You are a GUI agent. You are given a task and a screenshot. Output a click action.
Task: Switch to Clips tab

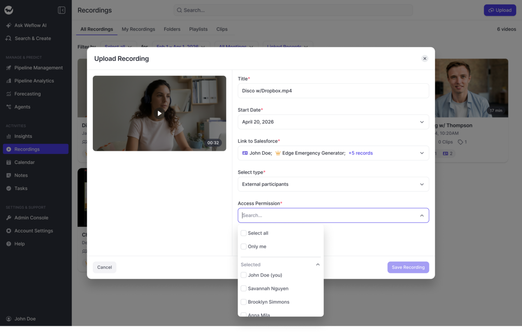[222, 29]
